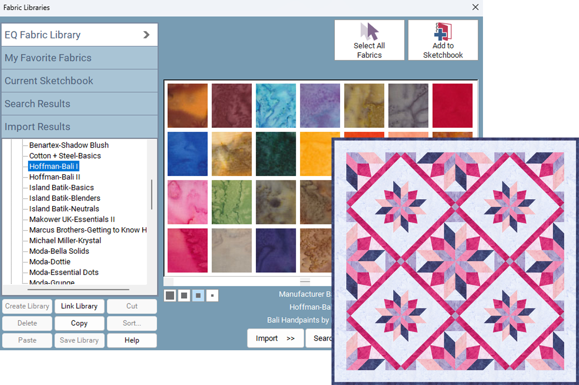Select the Hoffman-Bali II library entry
The width and height of the screenshot is (579, 385).
[55, 177]
